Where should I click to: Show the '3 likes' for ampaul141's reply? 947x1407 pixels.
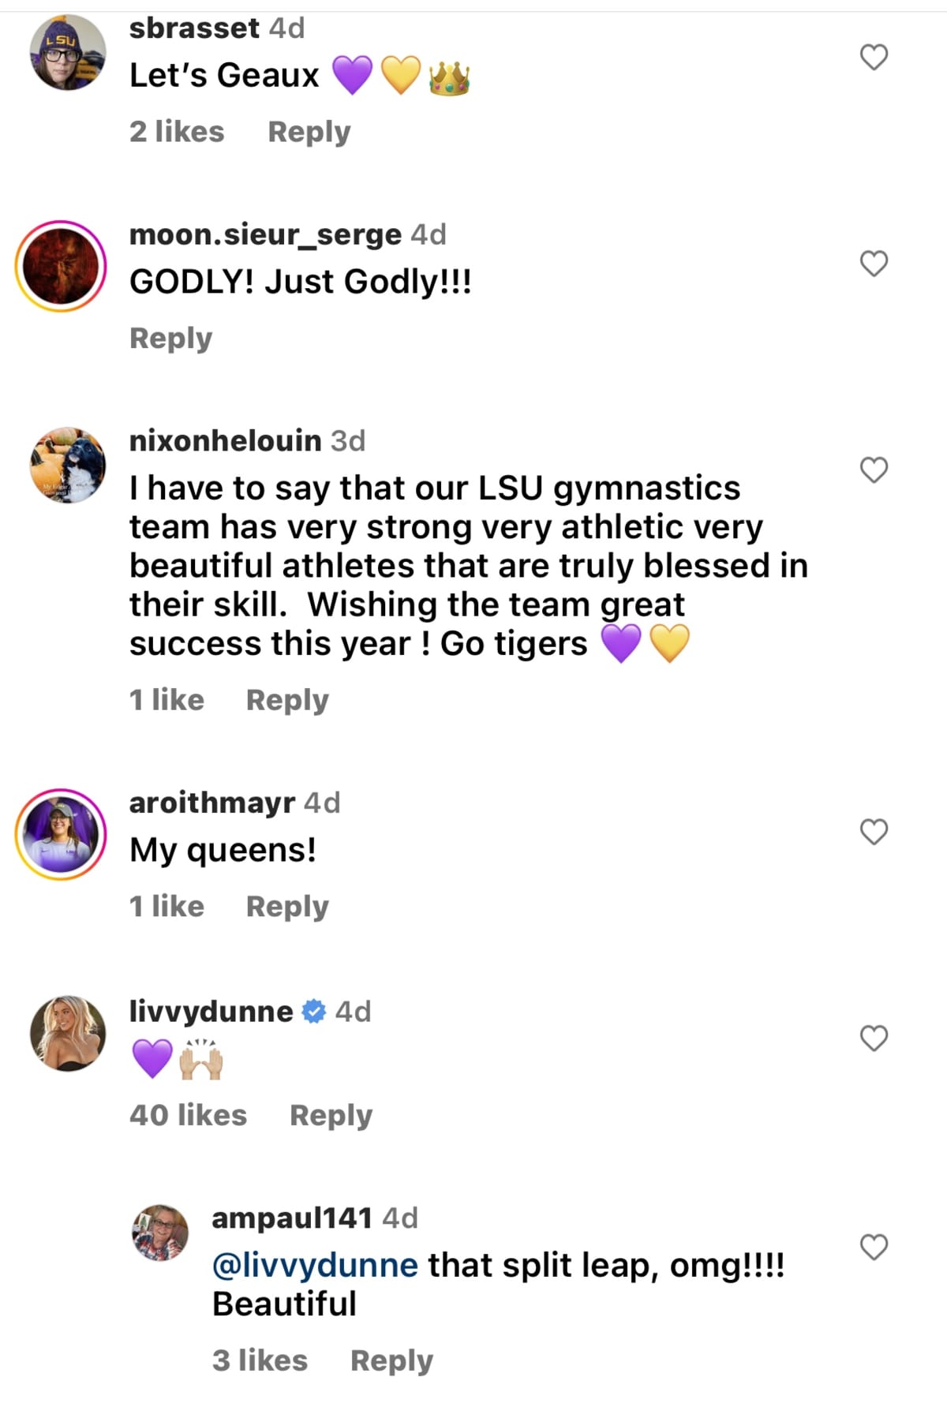[260, 1360]
